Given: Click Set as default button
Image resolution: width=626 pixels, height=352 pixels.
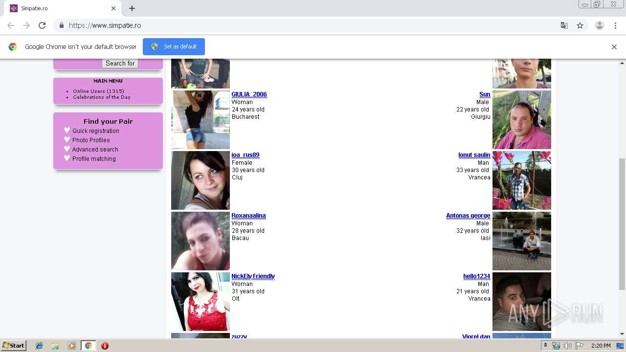Looking at the screenshot, I should pos(174,46).
